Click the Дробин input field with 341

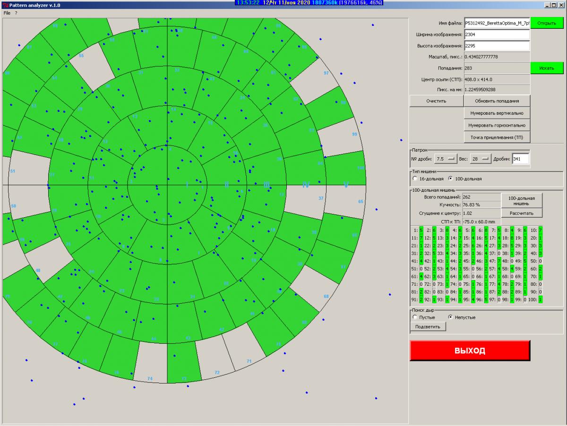[520, 159]
